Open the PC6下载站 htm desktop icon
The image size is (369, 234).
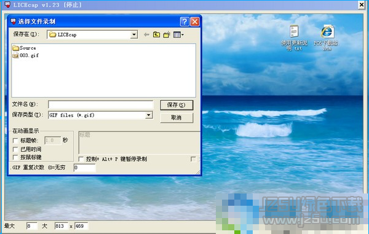click(x=327, y=37)
